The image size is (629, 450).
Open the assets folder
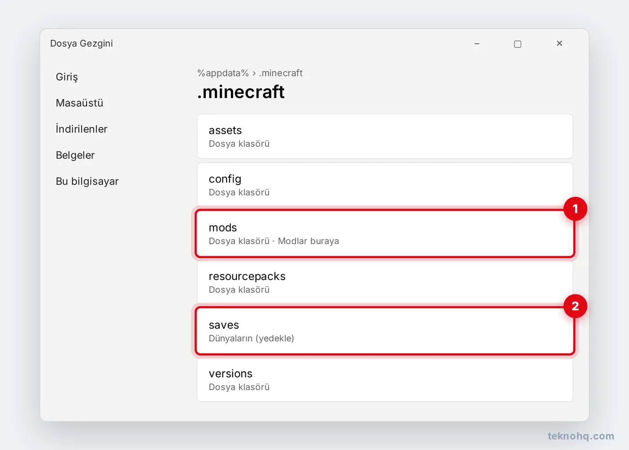385,136
